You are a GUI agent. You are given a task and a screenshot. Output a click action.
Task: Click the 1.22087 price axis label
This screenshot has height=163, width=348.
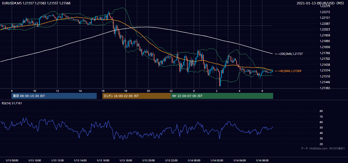click(325, 24)
